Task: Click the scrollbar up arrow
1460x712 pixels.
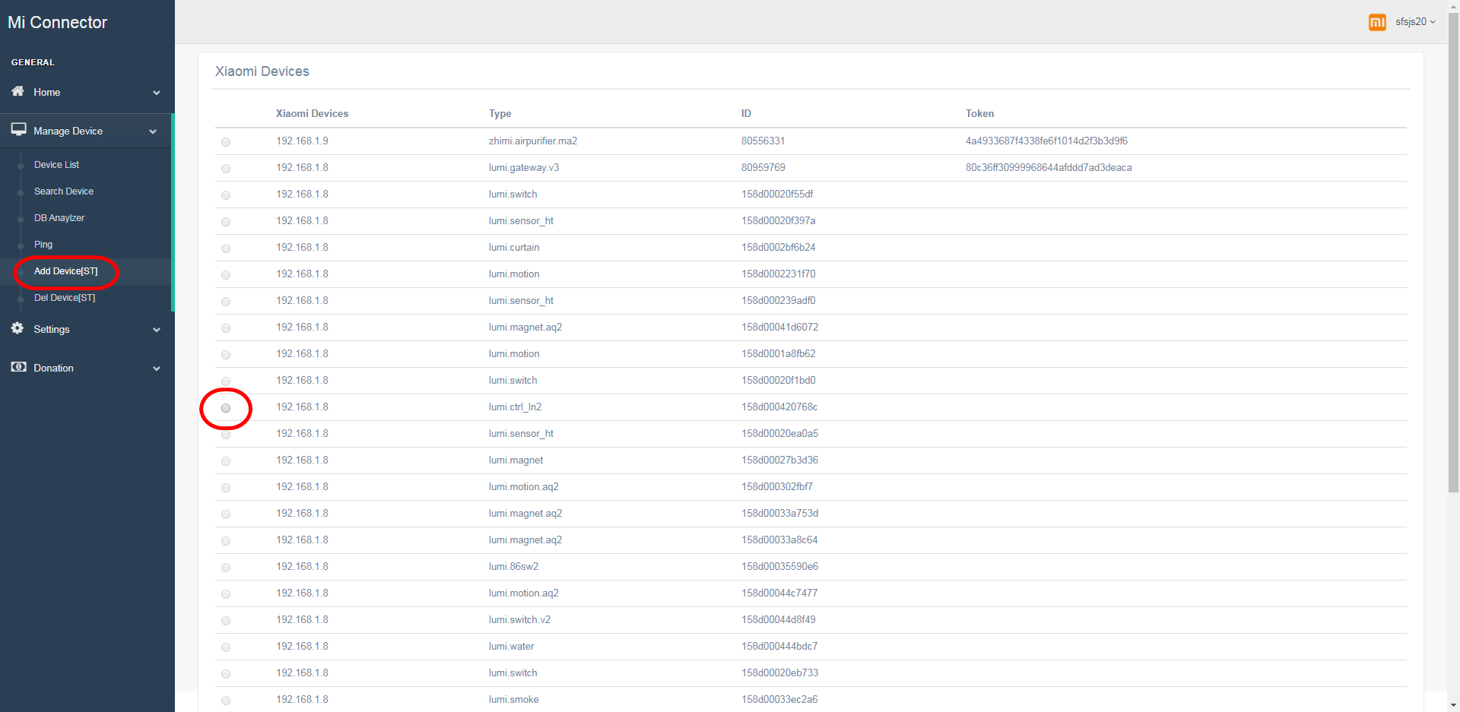Action: [1453, 6]
